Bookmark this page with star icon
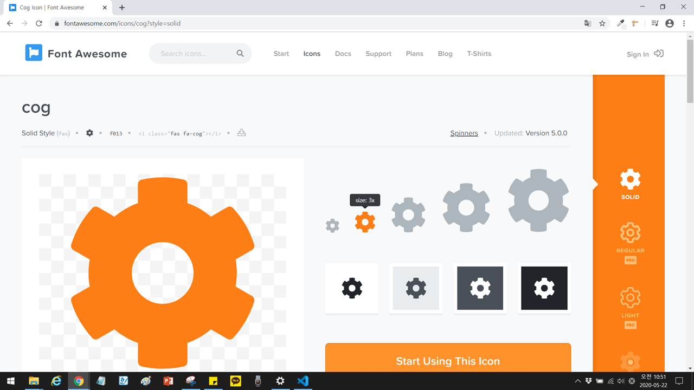This screenshot has width=694, height=390. [602, 23]
